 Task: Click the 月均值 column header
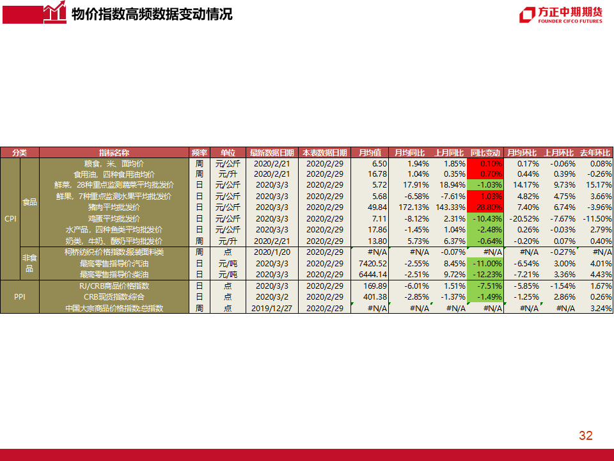coord(370,153)
